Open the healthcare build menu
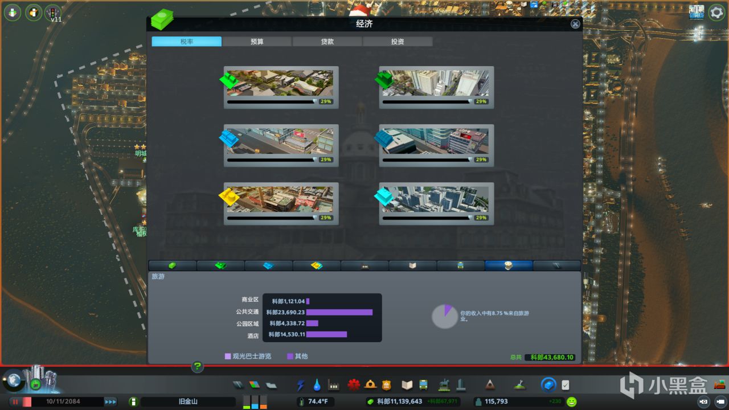Screen dimensions: 729x410 (354, 386)
